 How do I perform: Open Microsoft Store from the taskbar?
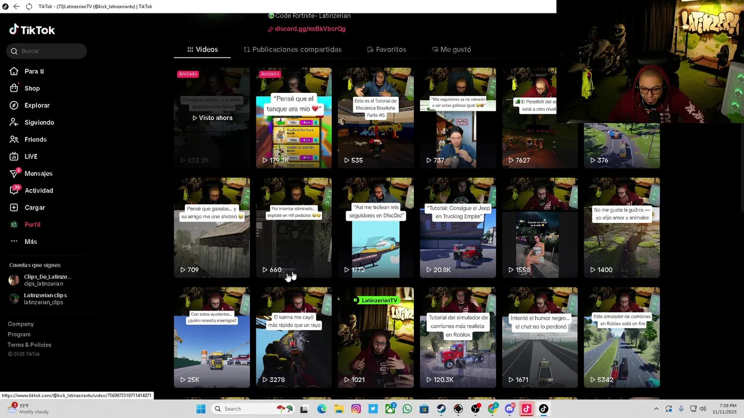pos(424,409)
